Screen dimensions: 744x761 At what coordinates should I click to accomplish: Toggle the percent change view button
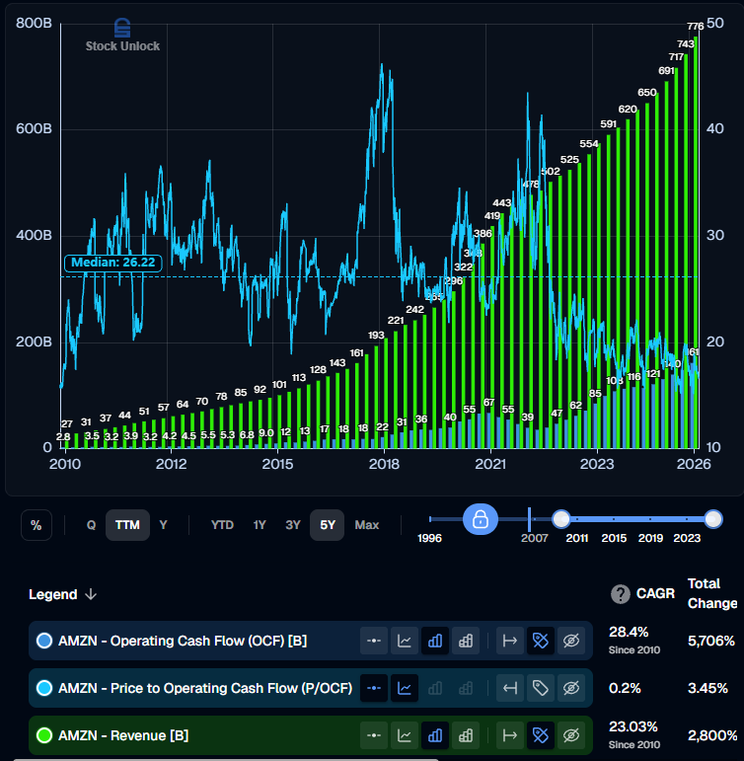click(37, 525)
